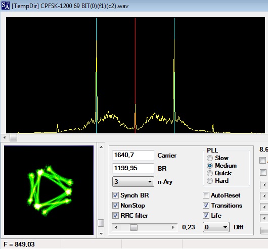Disable the Synch BR checkbox
Image resolution: width=268 pixels, height=249 pixels.
coord(115,195)
